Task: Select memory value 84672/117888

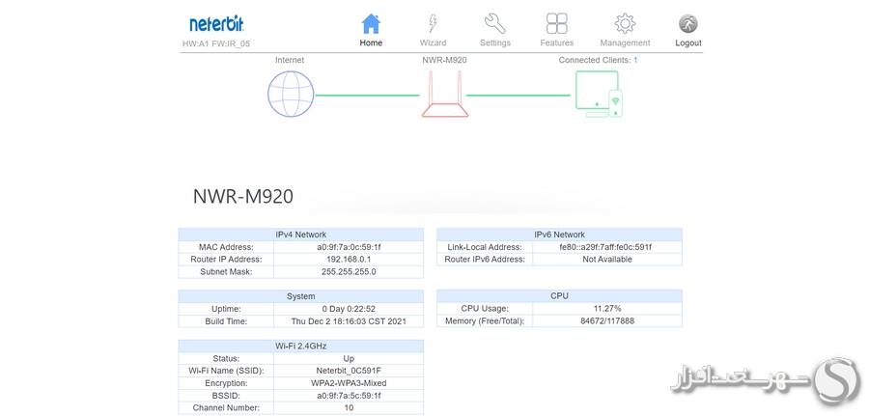Action: click(x=607, y=320)
